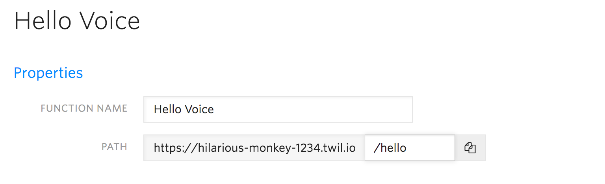Copy the function path URL to clipboard
The width and height of the screenshot is (605, 184).
click(470, 148)
